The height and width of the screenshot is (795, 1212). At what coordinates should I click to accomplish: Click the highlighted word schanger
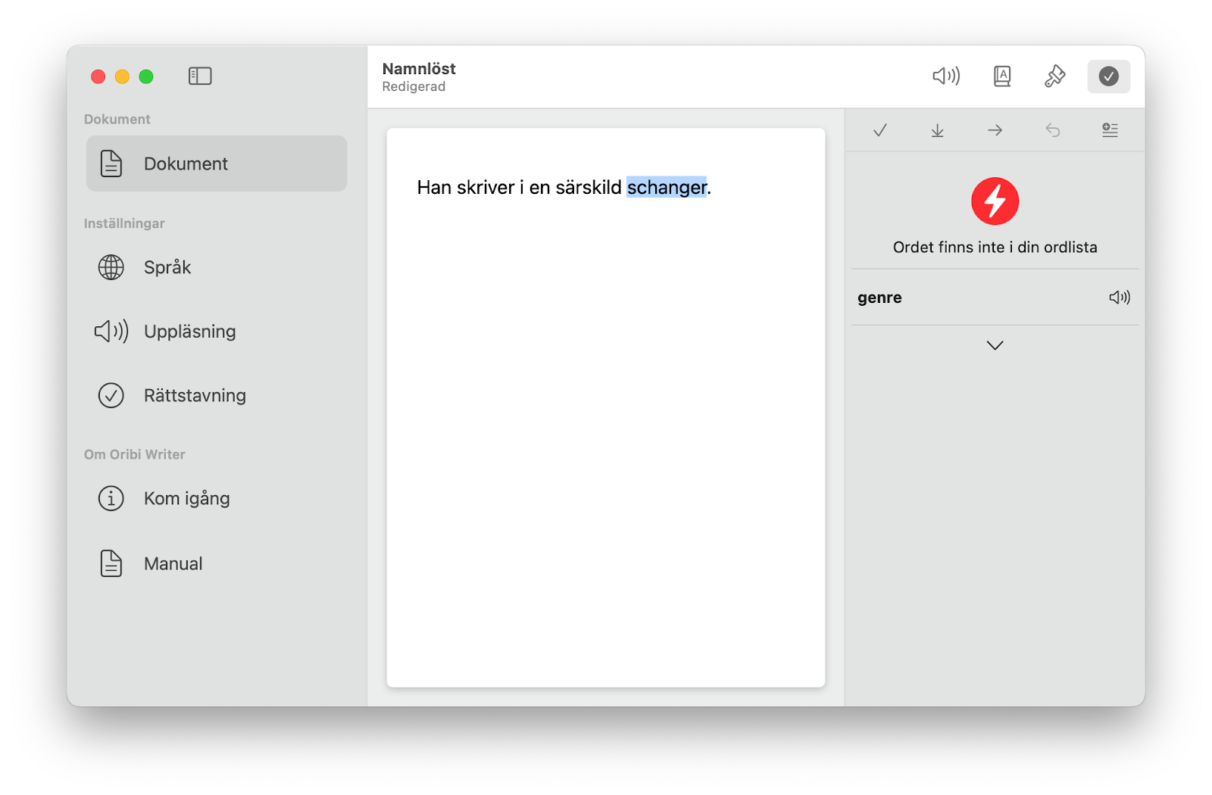667,188
